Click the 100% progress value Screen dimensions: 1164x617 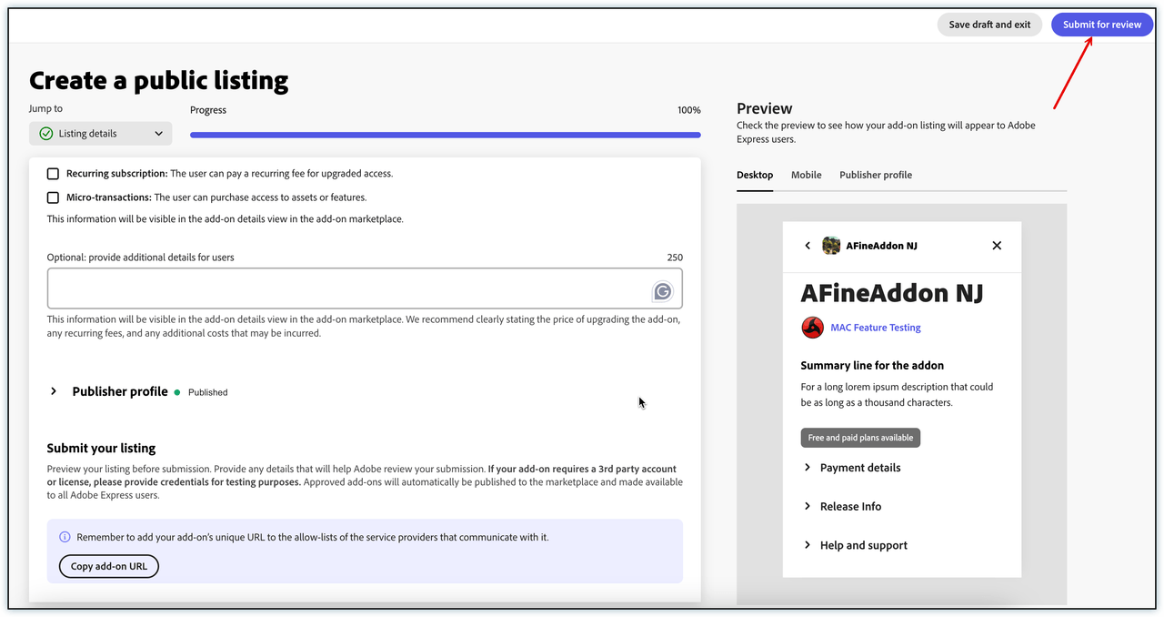pyautogui.click(x=689, y=110)
